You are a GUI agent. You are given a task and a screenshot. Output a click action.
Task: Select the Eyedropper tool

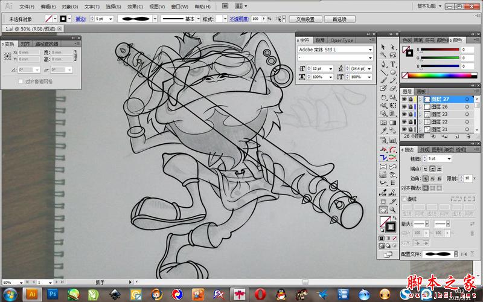383,131
